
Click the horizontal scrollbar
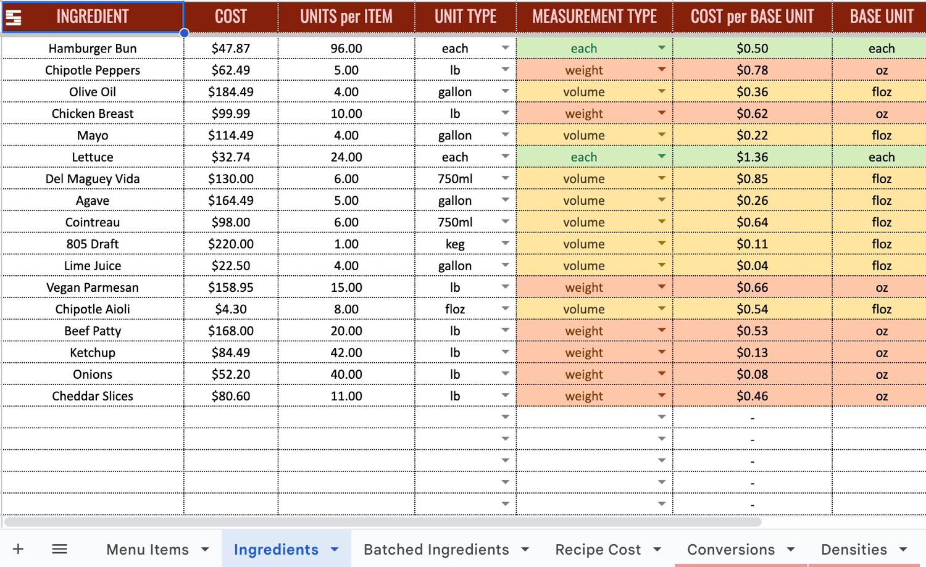(x=383, y=522)
